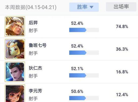The image size is (138, 102).
Task: Click the 36.3% appearance rate value
Action: point(122,49)
